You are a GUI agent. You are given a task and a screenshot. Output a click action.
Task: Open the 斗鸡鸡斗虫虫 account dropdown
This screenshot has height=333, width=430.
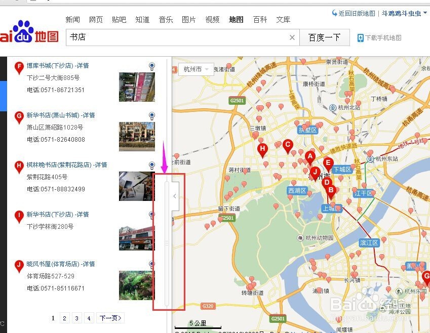(x=405, y=13)
